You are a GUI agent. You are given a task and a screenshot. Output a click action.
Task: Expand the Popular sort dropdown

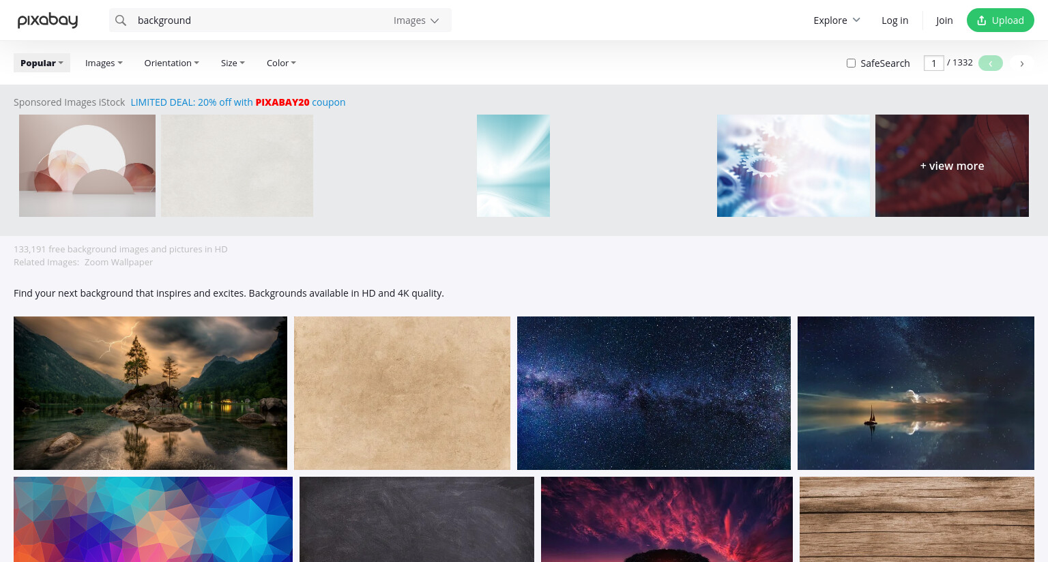click(42, 63)
